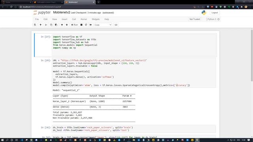Click the In [27] cell prompt
The width and height of the screenshot is (253, 142).
click(46, 37)
